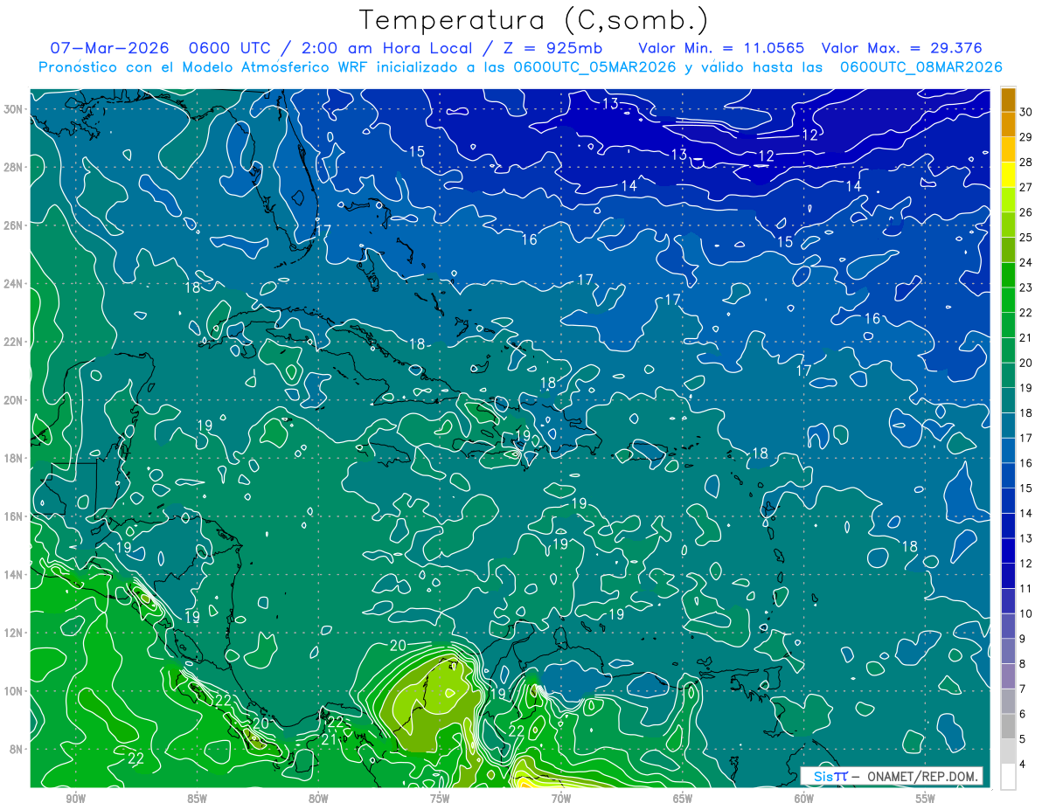1049x810 pixels.
Task: Click the 75W longitude axis label
Action: click(440, 799)
